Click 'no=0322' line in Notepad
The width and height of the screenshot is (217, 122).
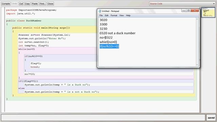[106, 38]
